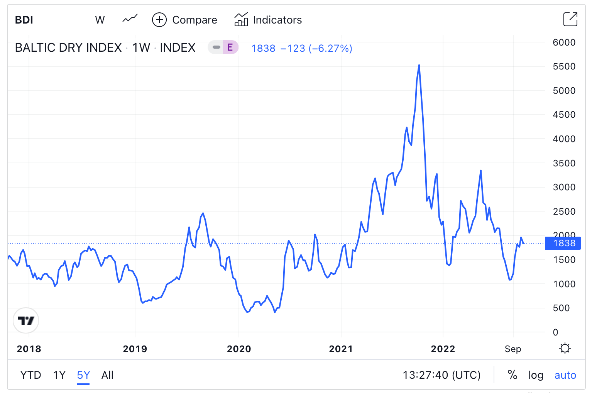Click the Sep time axis label
592x393 pixels.
point(513,349)
